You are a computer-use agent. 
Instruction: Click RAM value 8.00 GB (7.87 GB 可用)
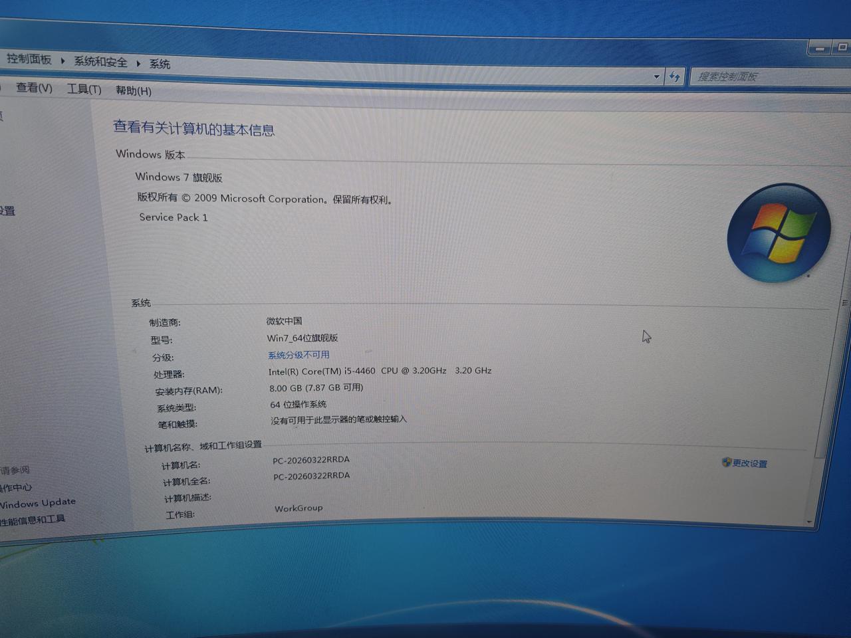[316, 387]
